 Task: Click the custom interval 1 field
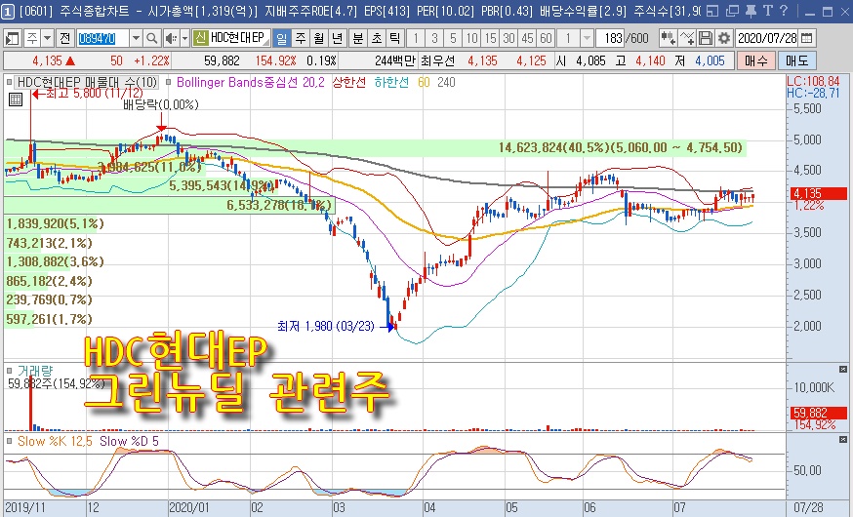[x=568, y=38]
